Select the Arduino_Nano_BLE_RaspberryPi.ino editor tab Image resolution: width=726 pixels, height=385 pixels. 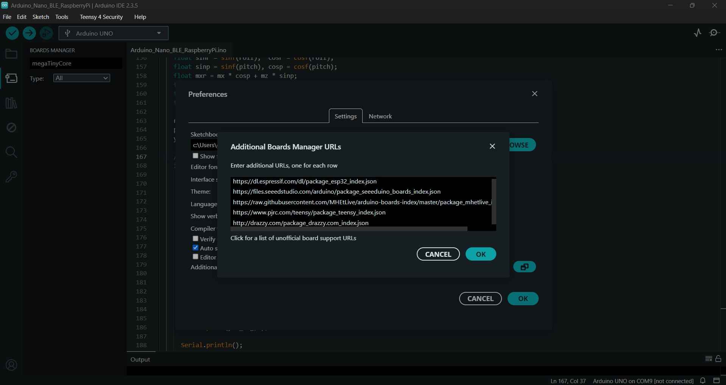[178, 50]
